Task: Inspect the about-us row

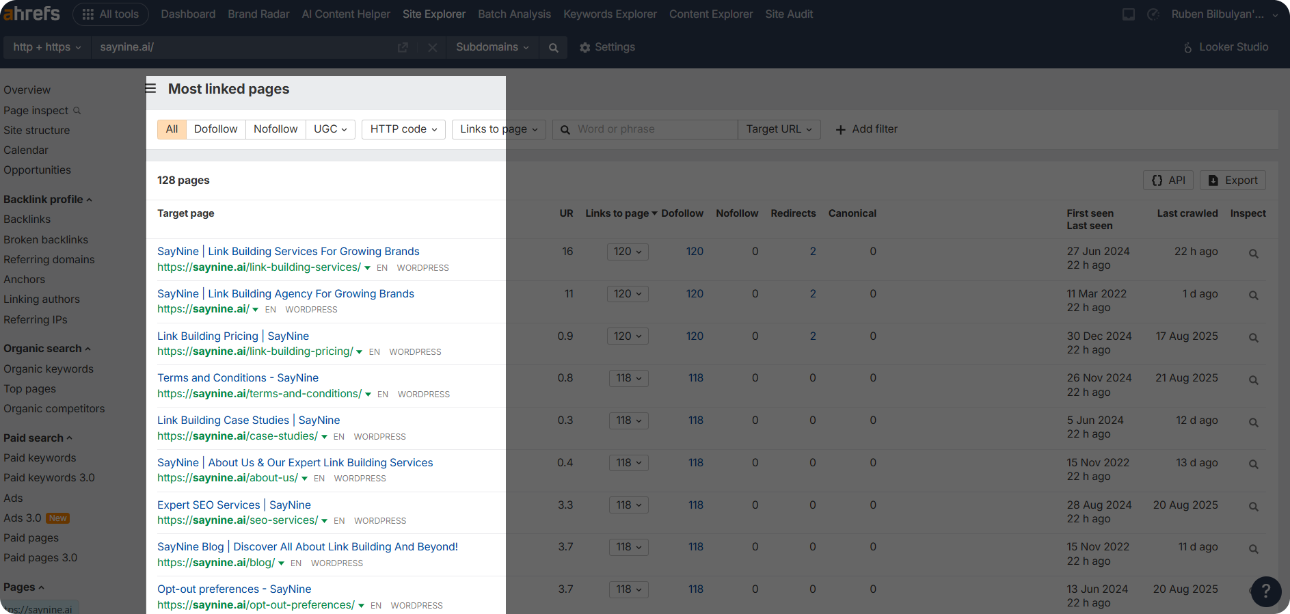Action: coord(1253,464)
